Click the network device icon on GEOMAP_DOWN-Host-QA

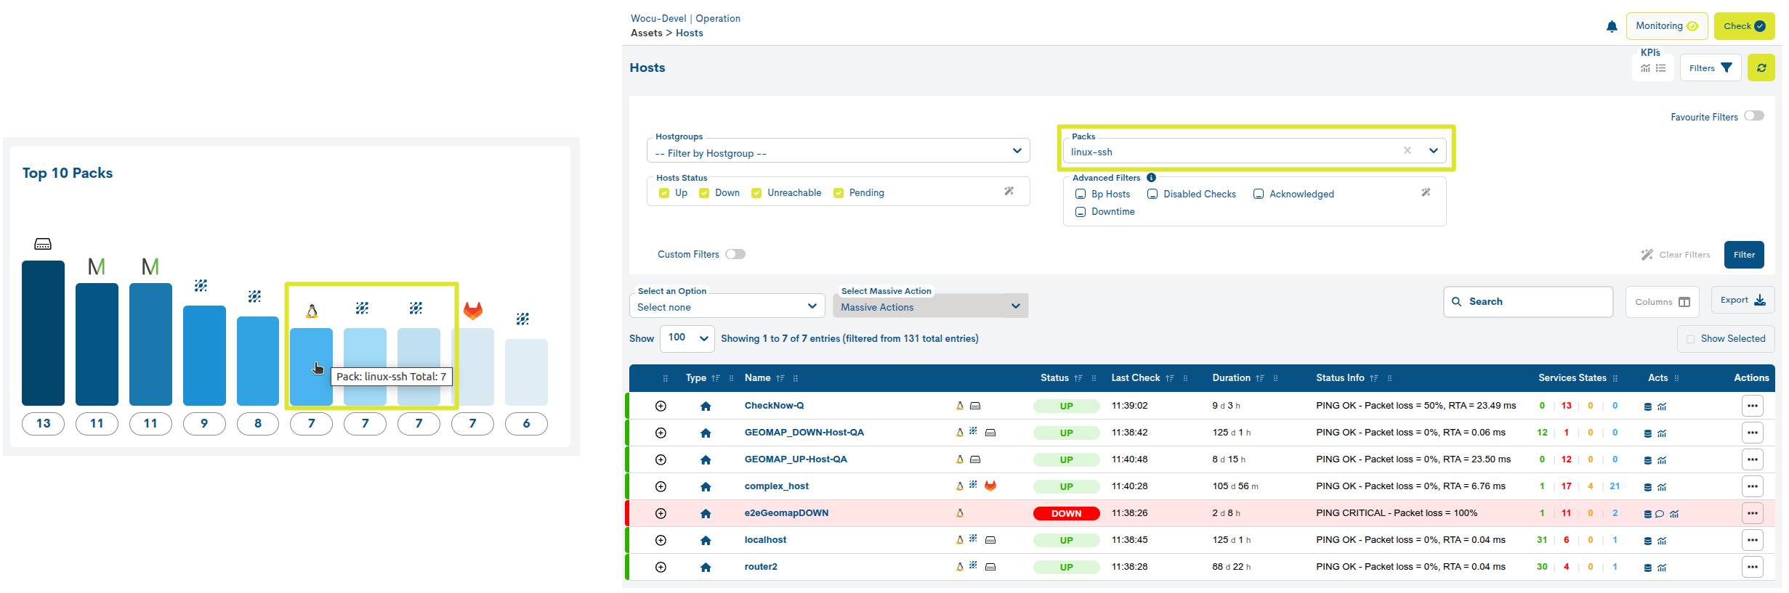(990, 433)
